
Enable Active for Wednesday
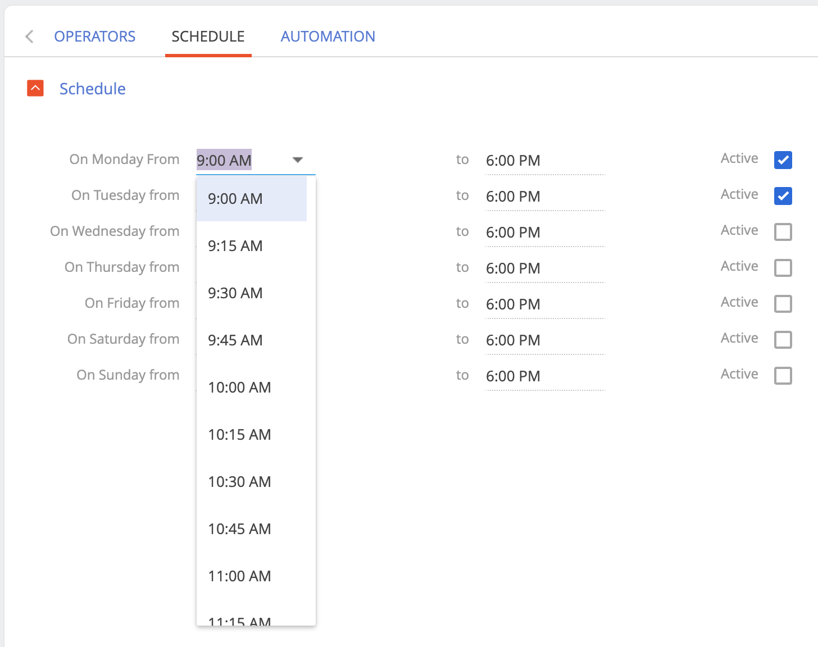(783, 231)
